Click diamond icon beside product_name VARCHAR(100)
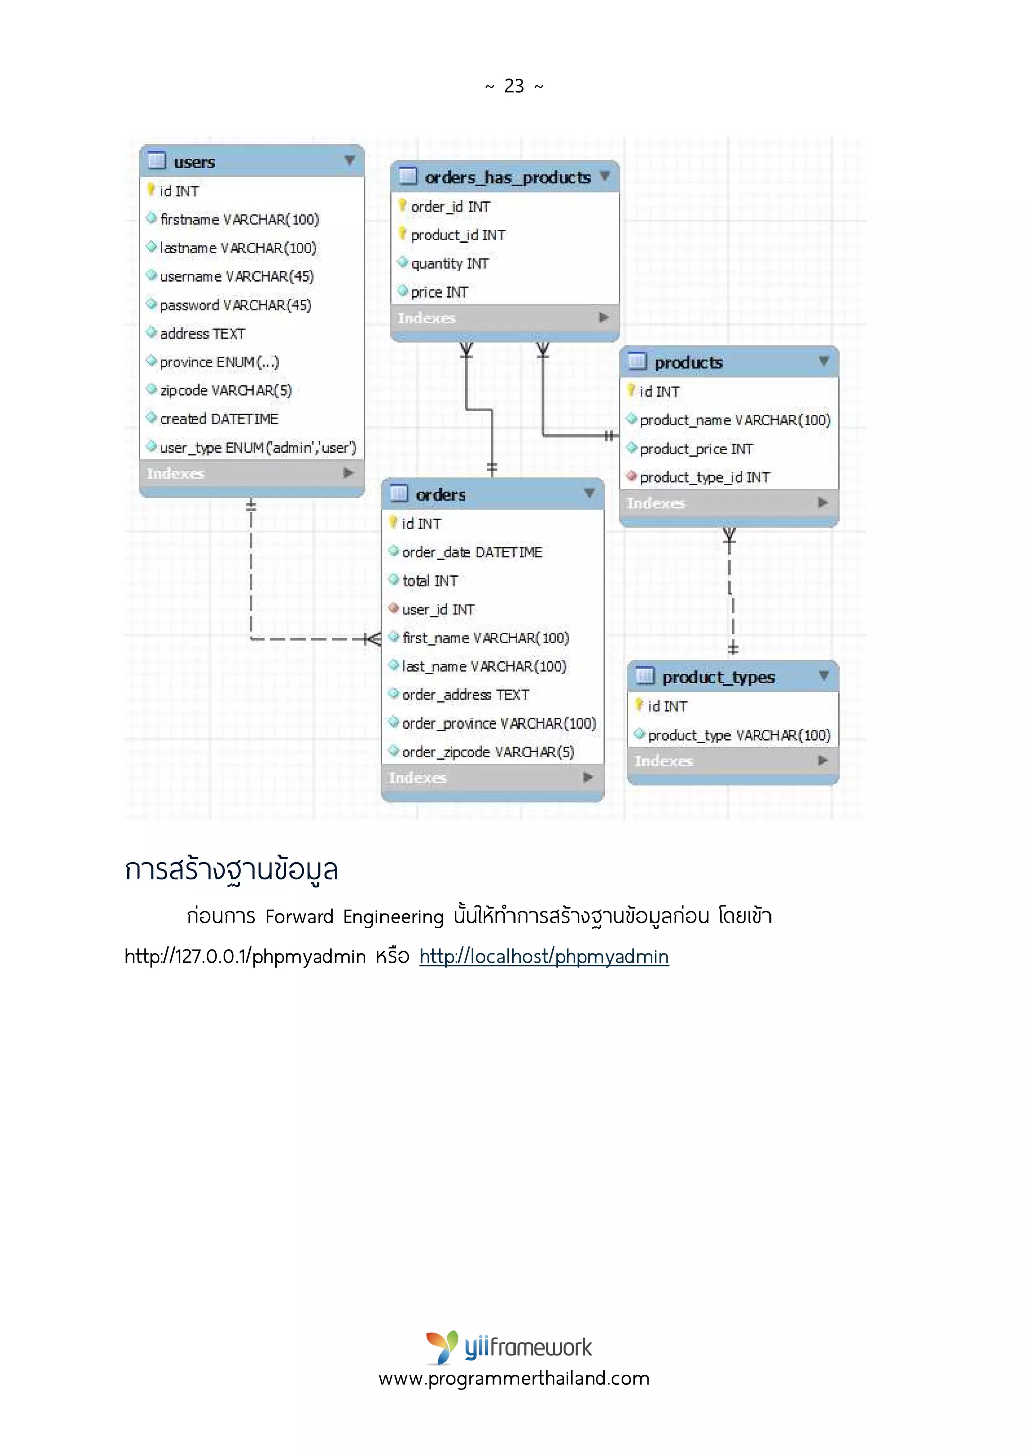The image size is (1028, 1454). [631, 418]
